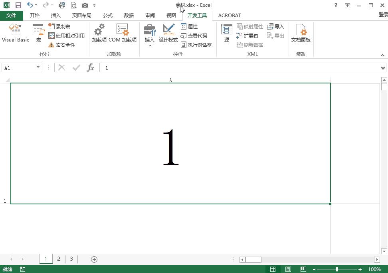Switch to Page Break Preview
Image resolution: width=388 pixels, height=273 pixels.
(303, 269)
